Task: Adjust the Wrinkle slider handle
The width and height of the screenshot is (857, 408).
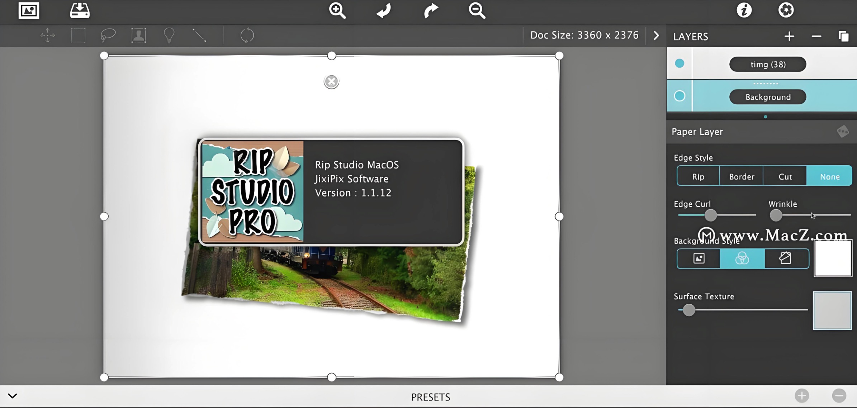Action: (776, 215)
